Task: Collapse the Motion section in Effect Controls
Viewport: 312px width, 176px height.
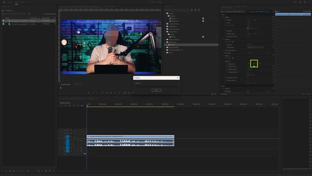Action: point(223,18)
